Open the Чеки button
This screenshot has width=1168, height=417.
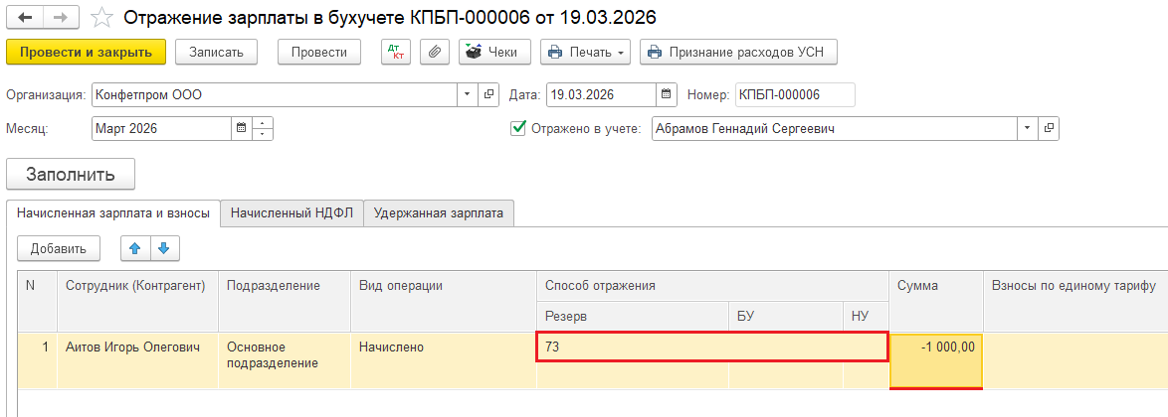[x=494, y=52]
